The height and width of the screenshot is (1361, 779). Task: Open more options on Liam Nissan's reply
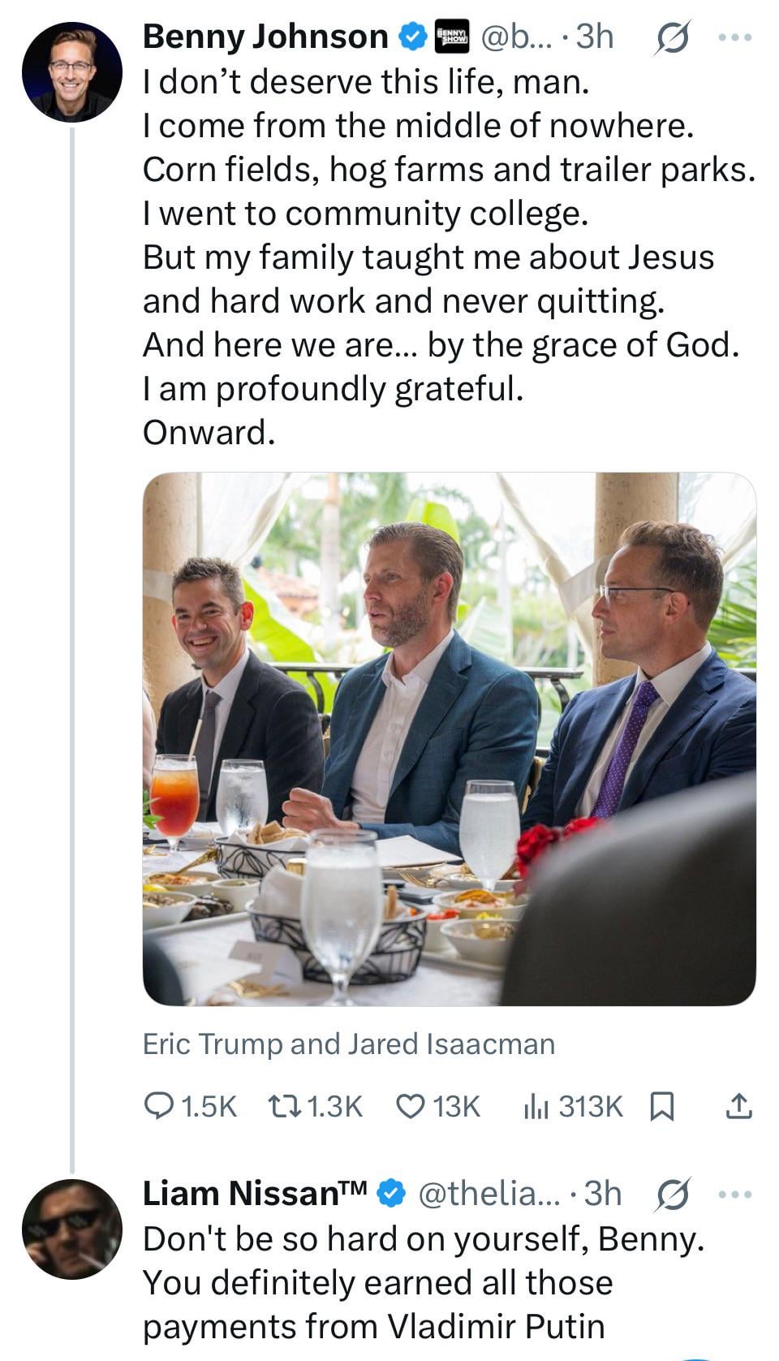click(735, 1194)
